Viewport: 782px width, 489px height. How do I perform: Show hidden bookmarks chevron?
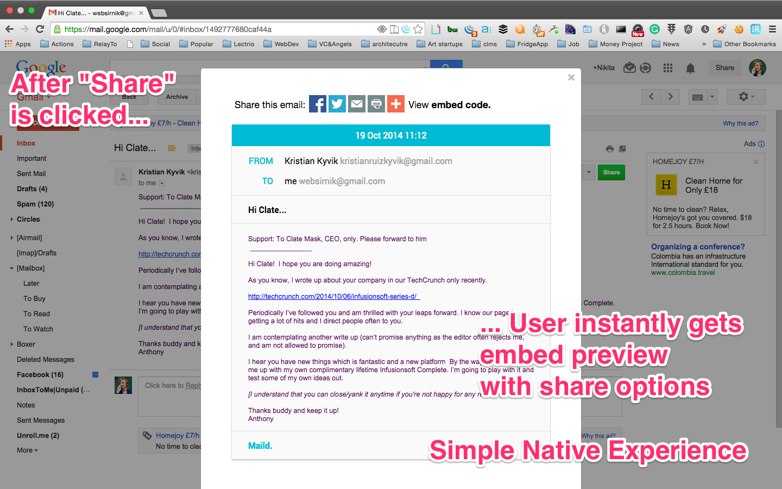(x=704, y=44)
